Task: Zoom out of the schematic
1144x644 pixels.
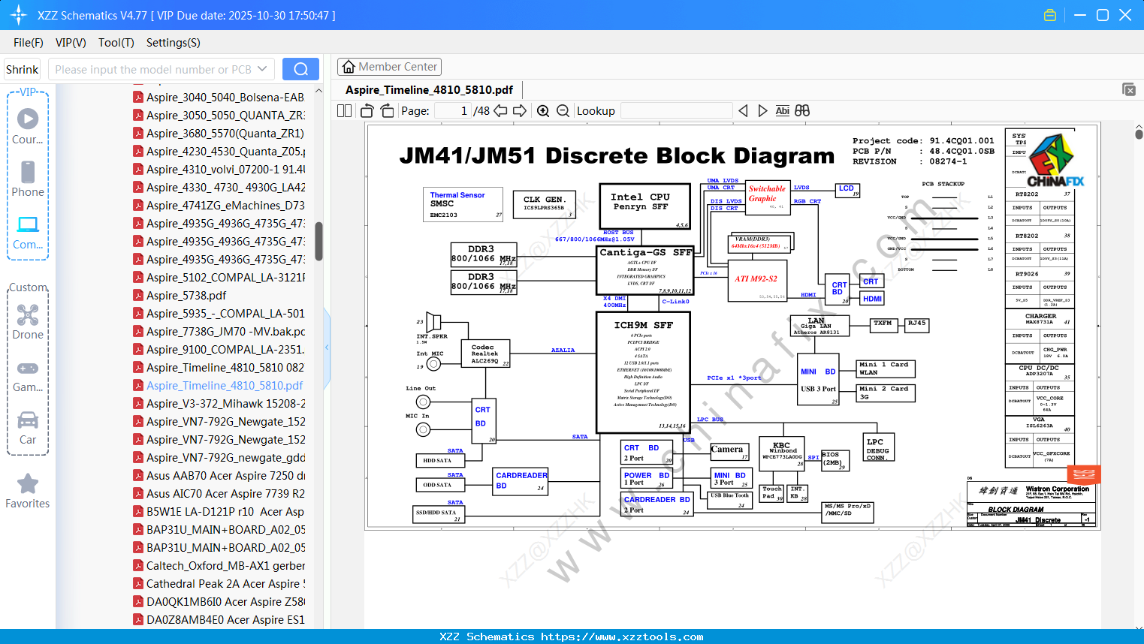Action: 563,110
